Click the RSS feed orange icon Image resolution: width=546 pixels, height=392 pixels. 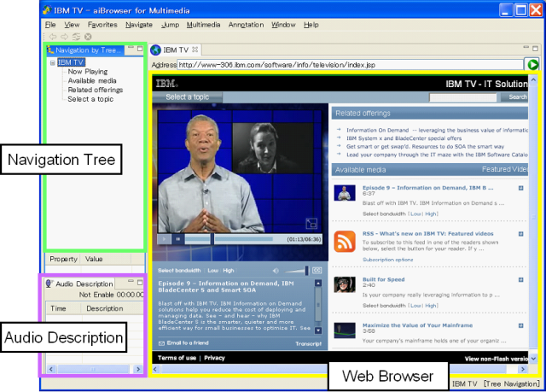point(345,241)
